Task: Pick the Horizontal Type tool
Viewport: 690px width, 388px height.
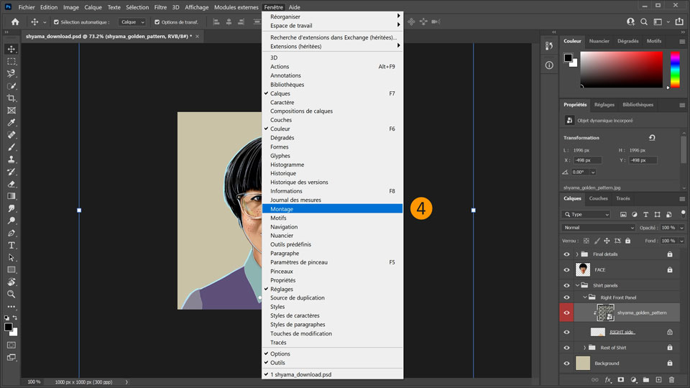Action: (x=11, y=245)
